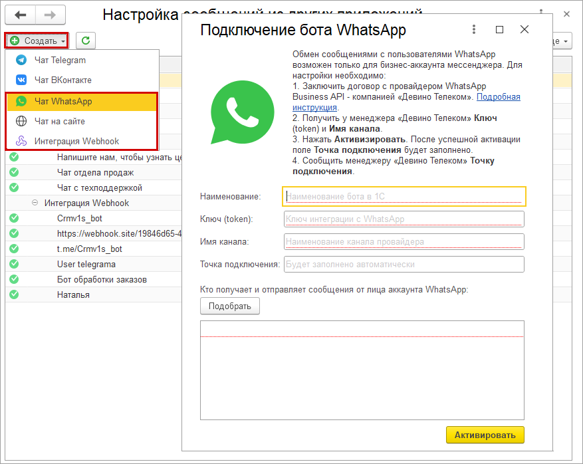Select the Интеграция Webhook group row

93,203
